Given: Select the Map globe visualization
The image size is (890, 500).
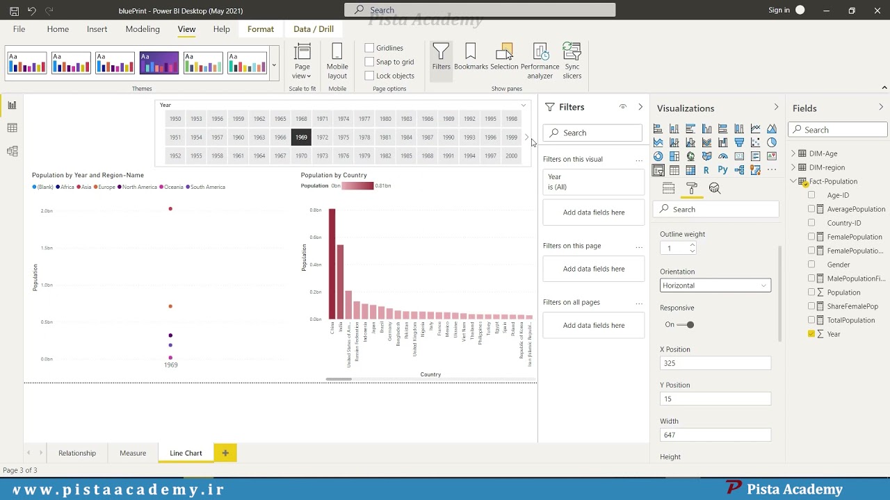Looking at the screenshot, I should [x=690, y=156].
